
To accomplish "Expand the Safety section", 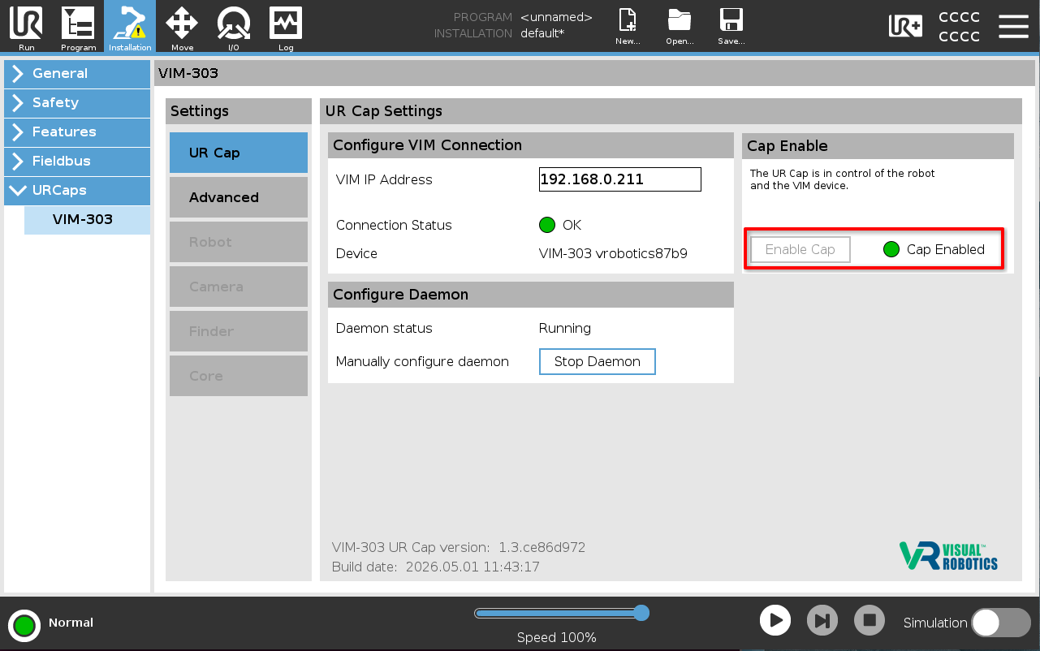I will point(77,103).
